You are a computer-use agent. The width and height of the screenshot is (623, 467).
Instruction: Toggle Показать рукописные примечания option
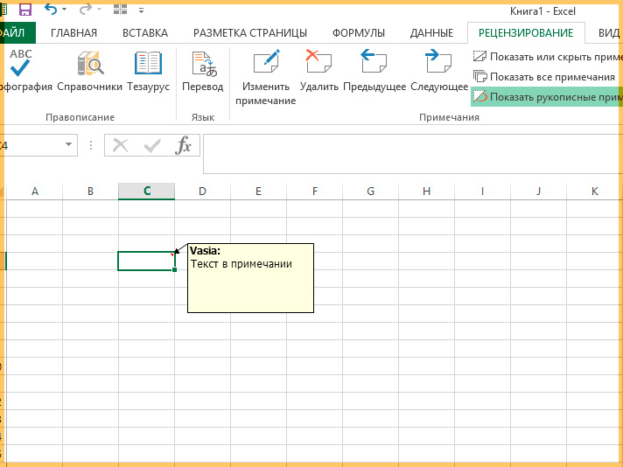pos(548,97)
